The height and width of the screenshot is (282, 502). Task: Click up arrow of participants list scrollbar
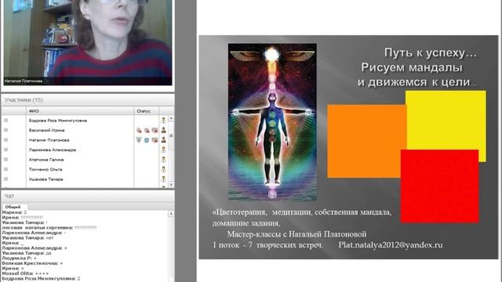point(171,118)
